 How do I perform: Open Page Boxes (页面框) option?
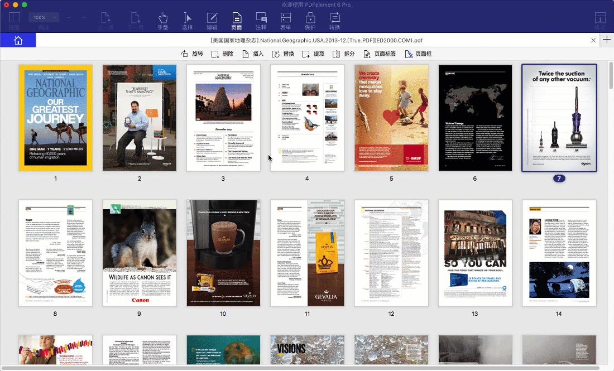418,54
